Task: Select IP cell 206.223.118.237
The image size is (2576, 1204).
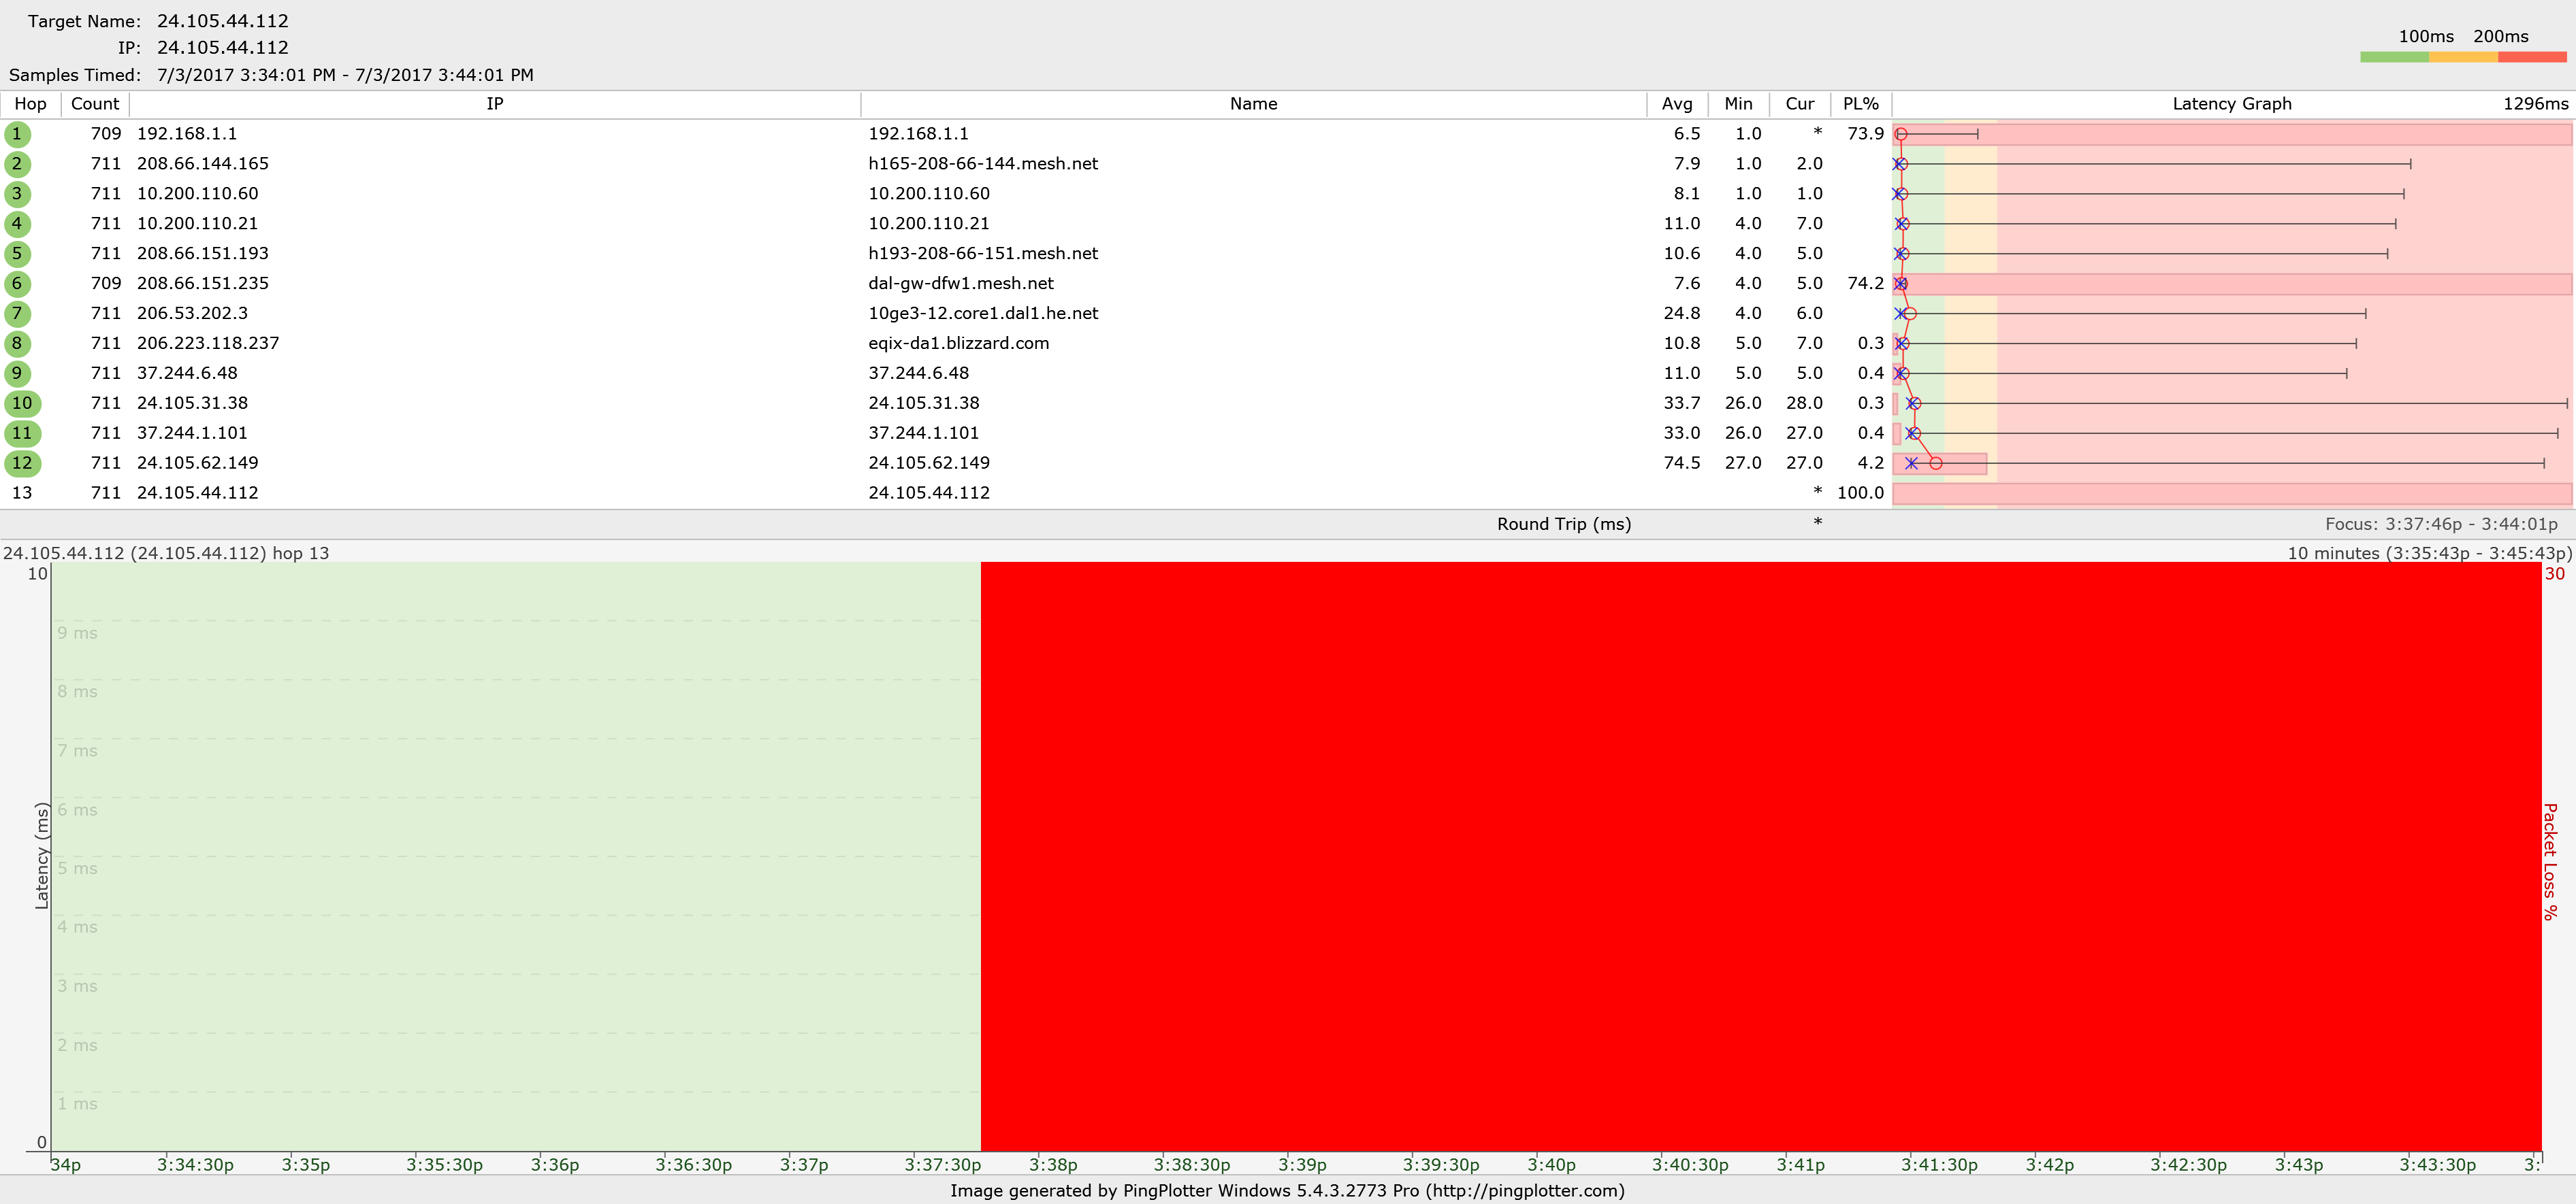Action: coord(208,344)
